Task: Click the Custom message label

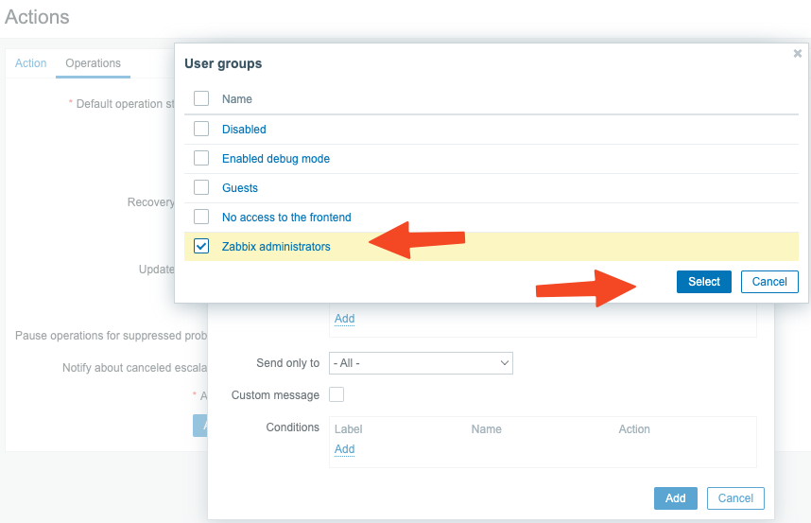Action: (275, 395)
